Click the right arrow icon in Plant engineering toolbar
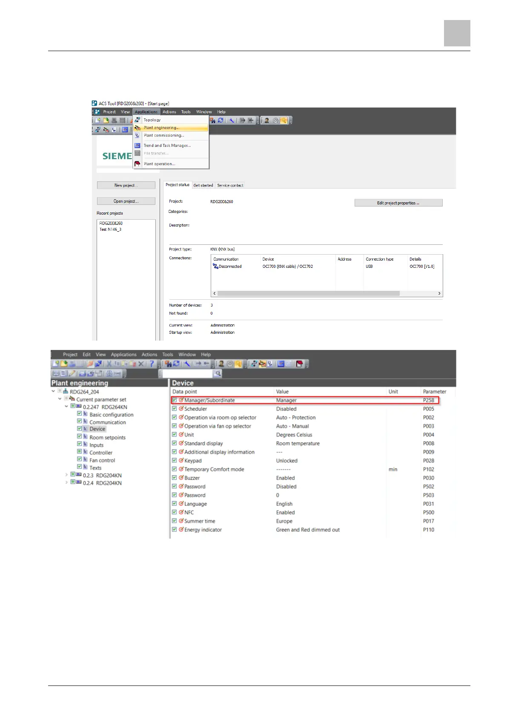The image size is (507, 717). point(198,364)
